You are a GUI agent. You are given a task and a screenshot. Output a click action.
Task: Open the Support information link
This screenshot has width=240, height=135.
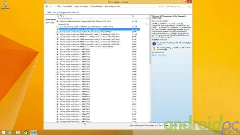tap(159, 55)
